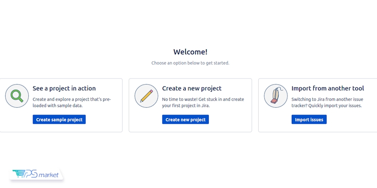The height and width of the screenshot is (188, 377).
Task: Select the "Create a new project" heading
Action: pos(192,88)
